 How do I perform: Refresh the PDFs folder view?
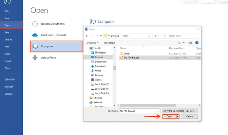(155, 36)
